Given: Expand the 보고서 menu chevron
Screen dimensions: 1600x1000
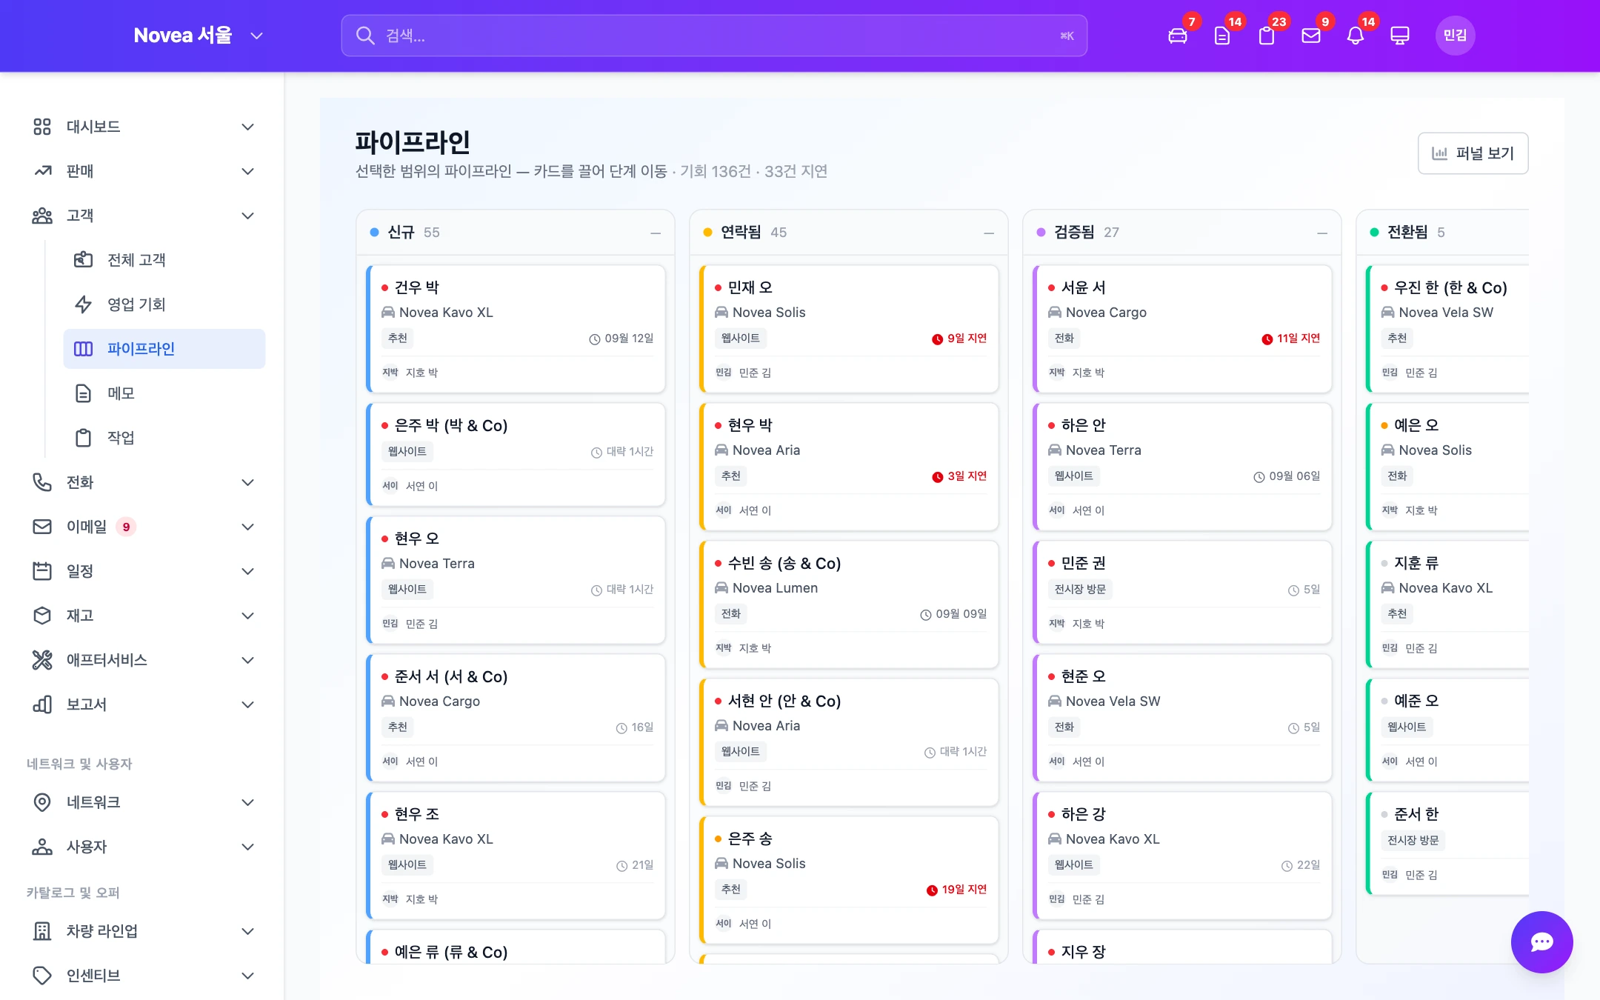Looking at the screenshot, I should point(248,704).
